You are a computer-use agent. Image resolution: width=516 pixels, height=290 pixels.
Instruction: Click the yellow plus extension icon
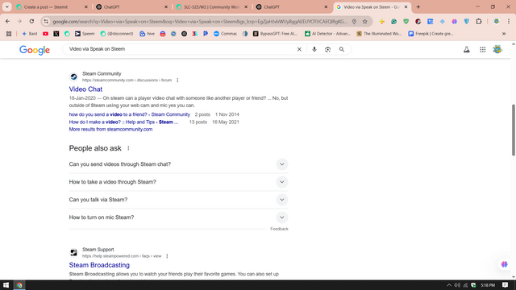point(381,22)
